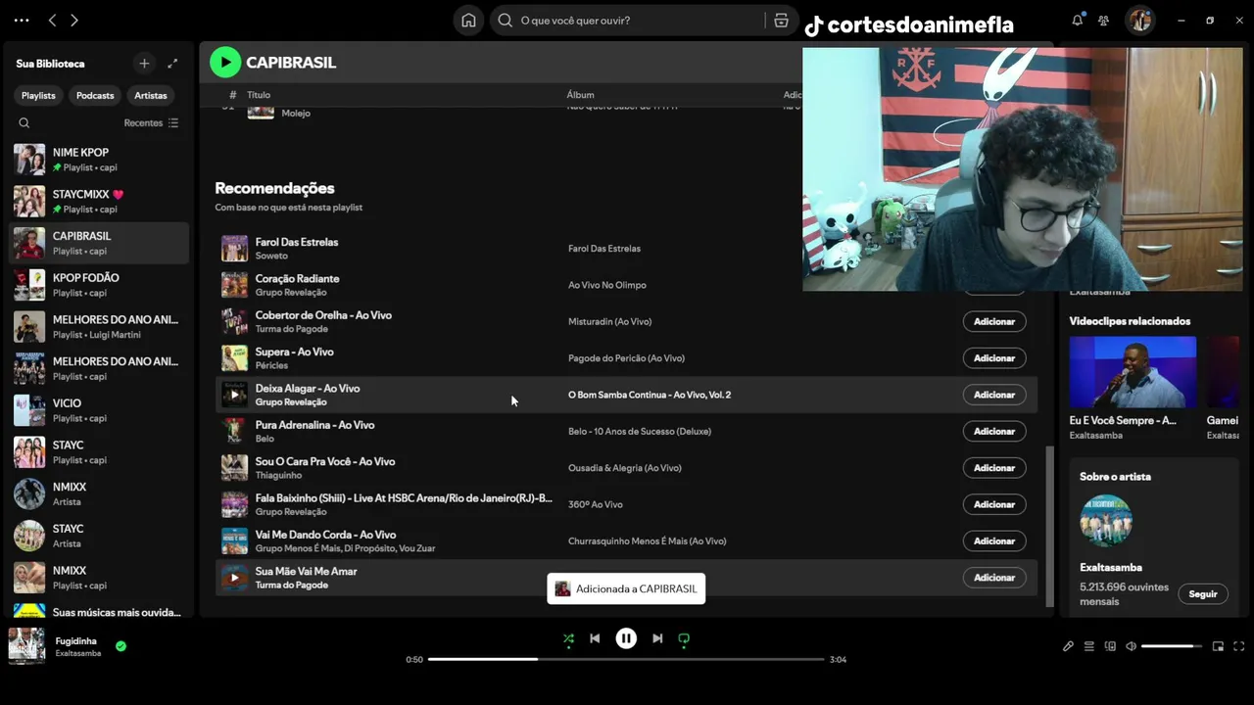1254x705 pixels.
Task: Add Pura Adrenalina with Adicionar button
Action: tap(994, 431)
